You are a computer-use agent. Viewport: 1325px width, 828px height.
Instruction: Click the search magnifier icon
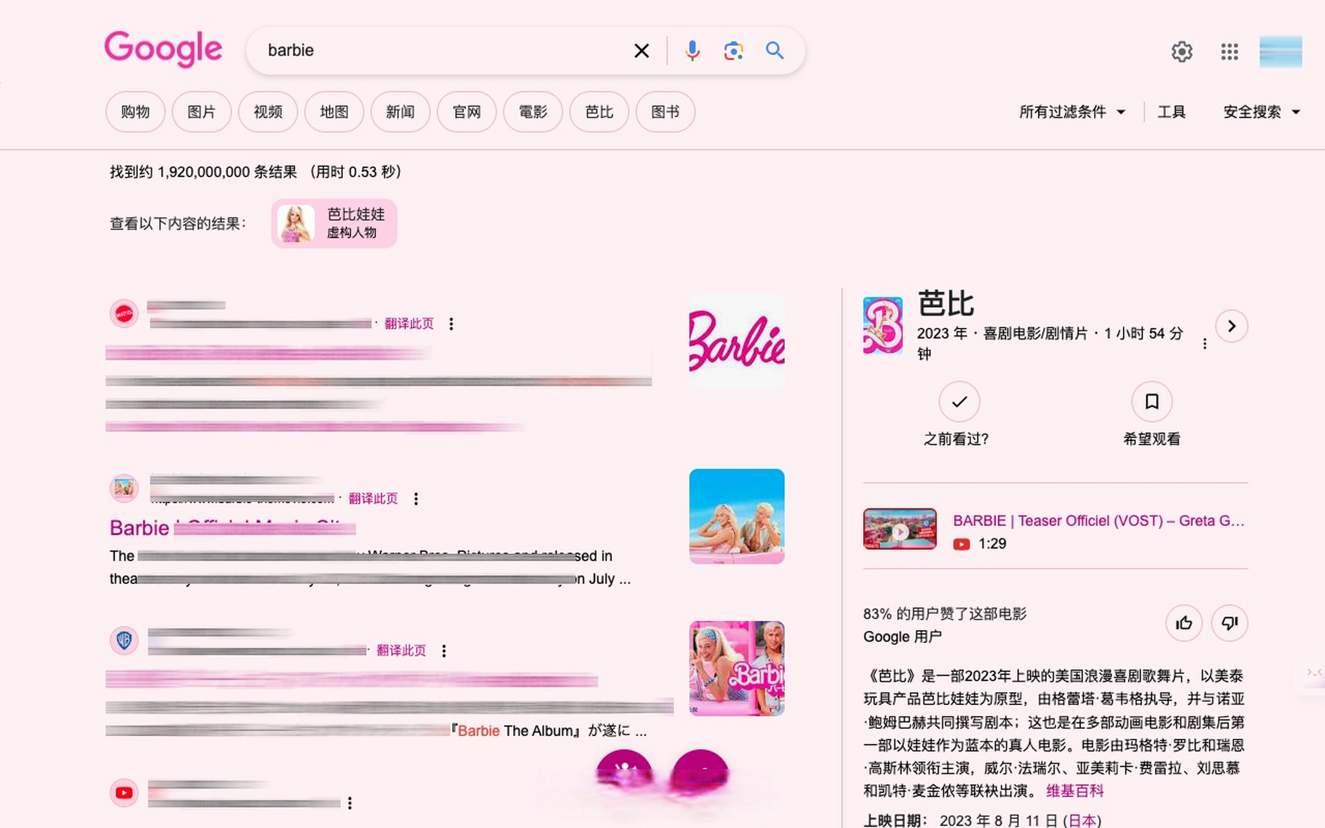(x=774, y=50)
